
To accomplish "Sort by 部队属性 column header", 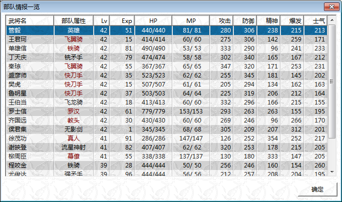I will pyautogui.click(x=74, y=21).
